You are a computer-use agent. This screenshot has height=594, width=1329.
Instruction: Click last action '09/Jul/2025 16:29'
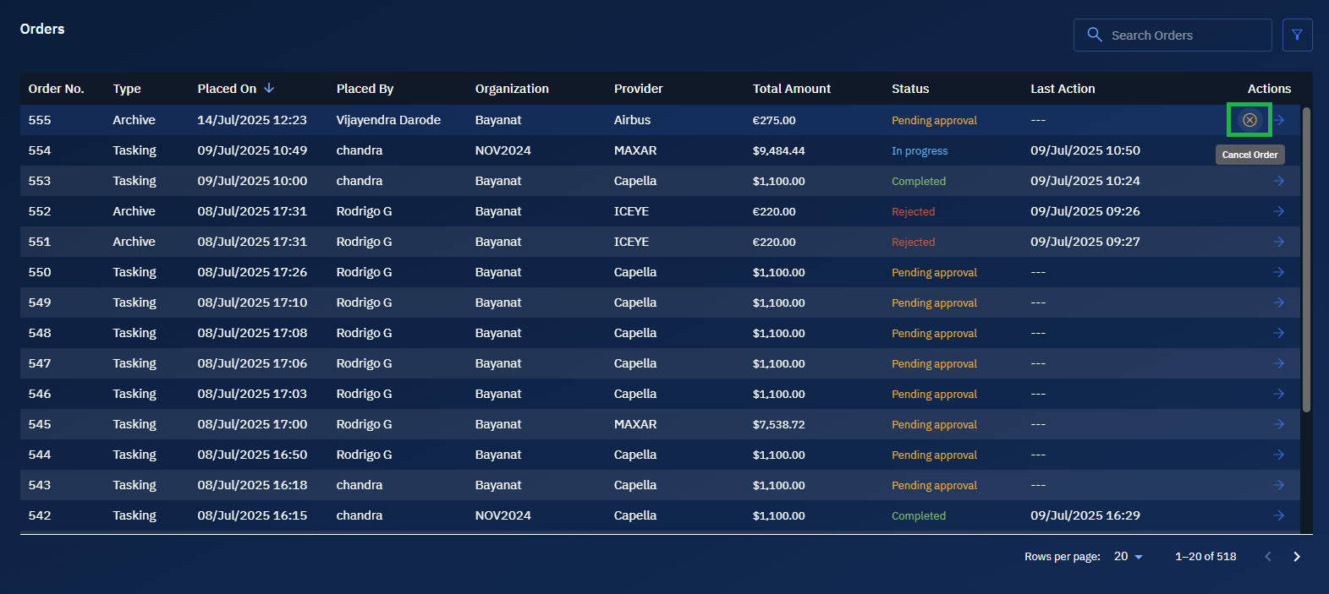click(1085, 515)
